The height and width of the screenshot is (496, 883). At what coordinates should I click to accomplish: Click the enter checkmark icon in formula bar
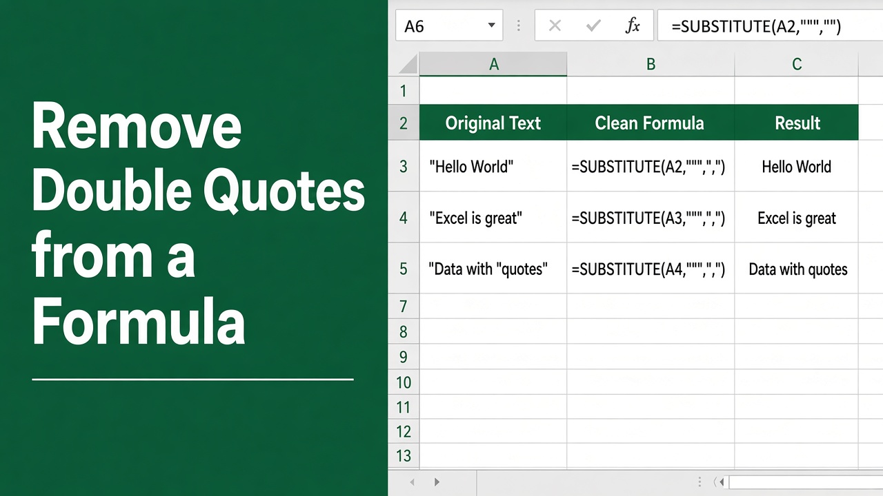(593, 26)
